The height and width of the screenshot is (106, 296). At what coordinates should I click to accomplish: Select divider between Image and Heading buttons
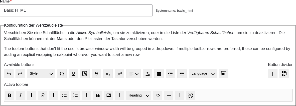(120, 95)
